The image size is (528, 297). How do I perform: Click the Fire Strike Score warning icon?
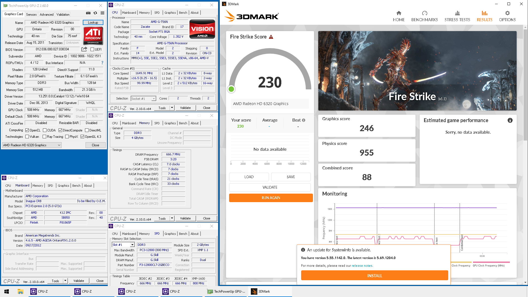(x=271, y=37)
